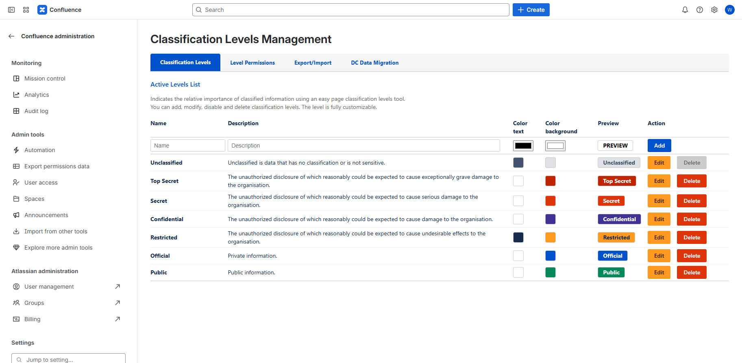Screen dimensions: 742x363
Task: Open the app switcher grid icon
Action: click(x=26, y=10)
